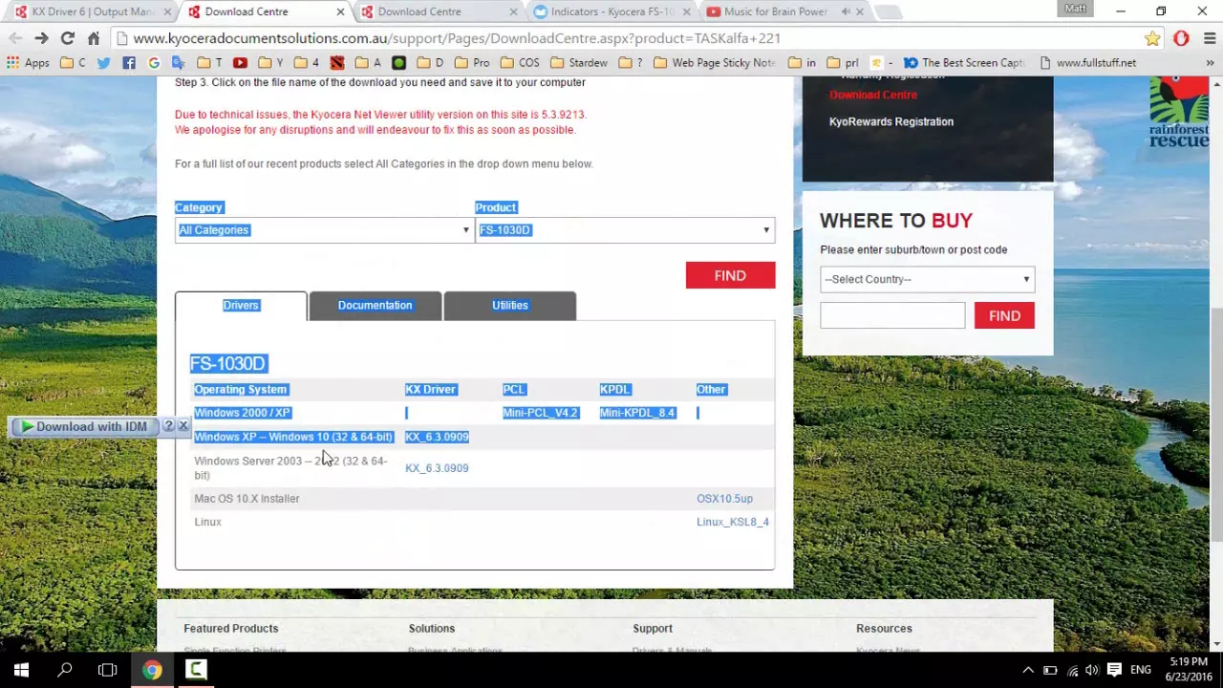Viewport: 1223px width, 688px height.
Task: Open the green square bookmark icon
Action: coord(398,63)
